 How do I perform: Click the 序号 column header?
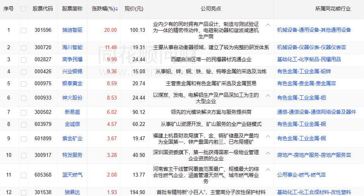9,9
